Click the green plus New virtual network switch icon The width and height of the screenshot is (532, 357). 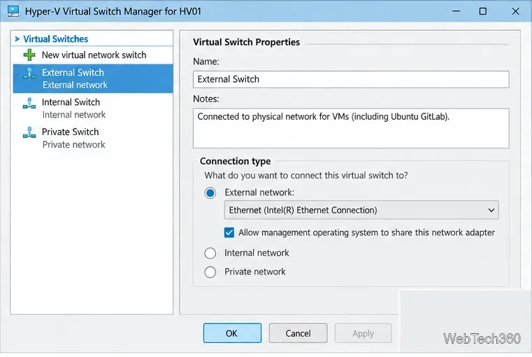pos(29,55)
